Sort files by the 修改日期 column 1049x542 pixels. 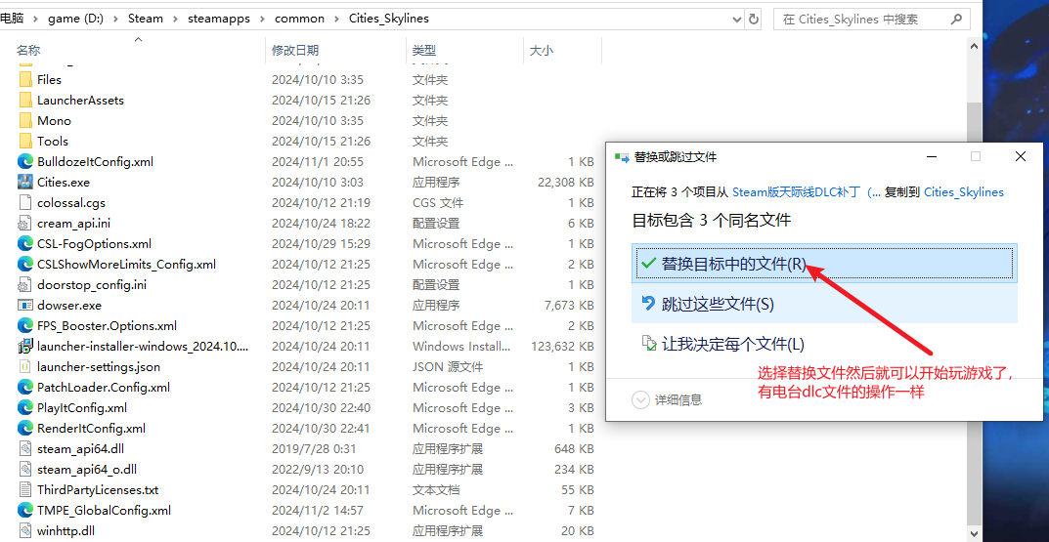(295, 50)
